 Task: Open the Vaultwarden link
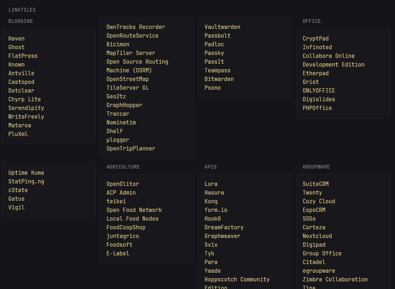pyautogui.click(x=222, y=27)
